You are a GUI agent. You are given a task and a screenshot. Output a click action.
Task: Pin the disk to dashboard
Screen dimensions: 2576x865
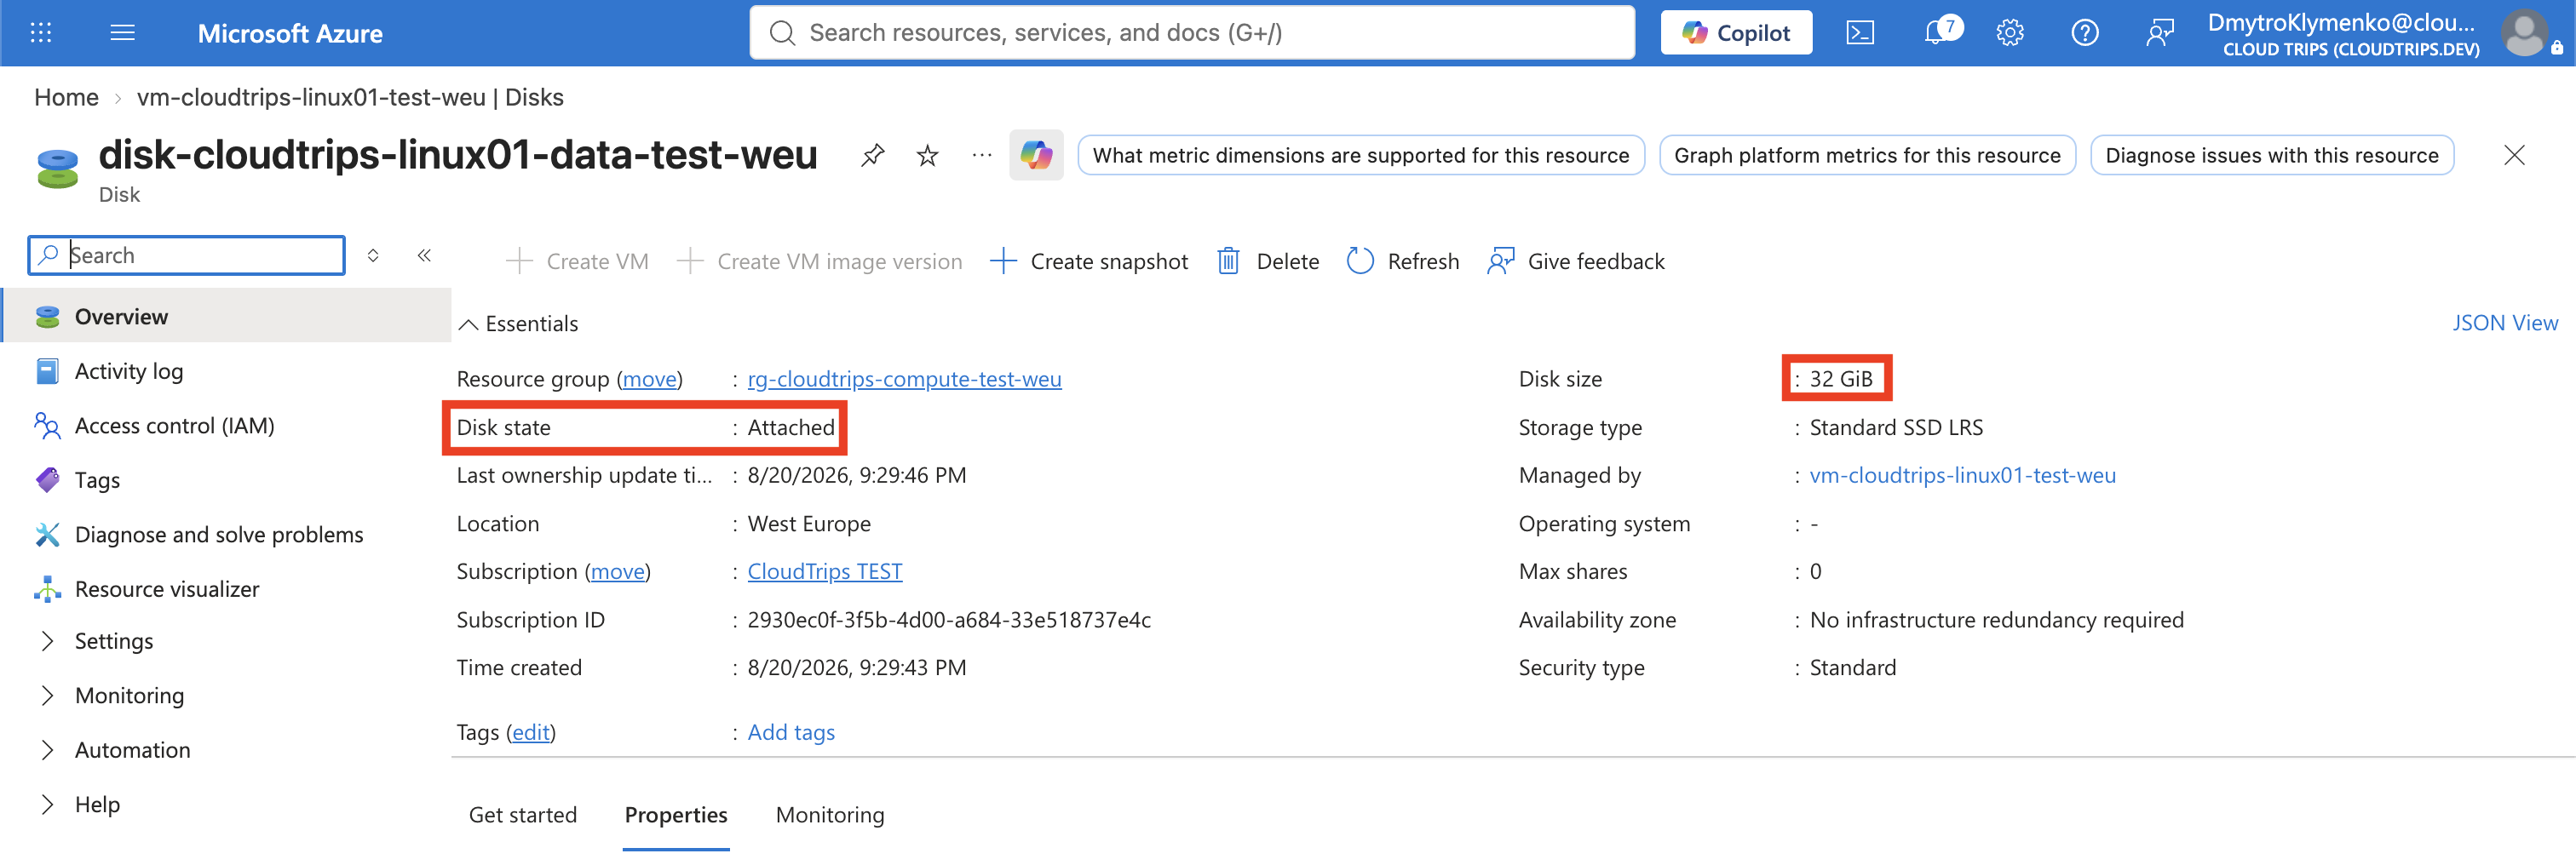pyautogui.click(x=873, y=155)
